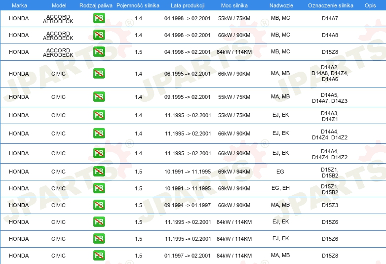
Task: Select the petrol icon for Accord Aerodeck D14A8
Action: coord(99,35)
